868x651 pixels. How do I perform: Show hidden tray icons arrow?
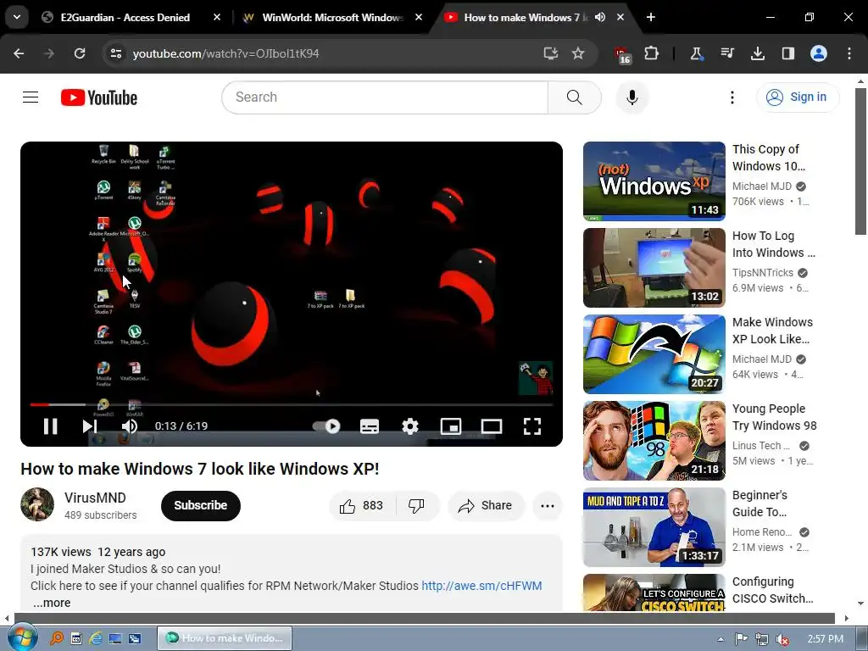721,639
